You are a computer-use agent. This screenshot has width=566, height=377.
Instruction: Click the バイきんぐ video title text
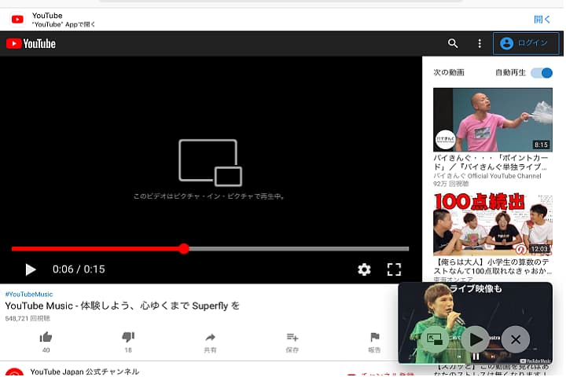point(491,163)
